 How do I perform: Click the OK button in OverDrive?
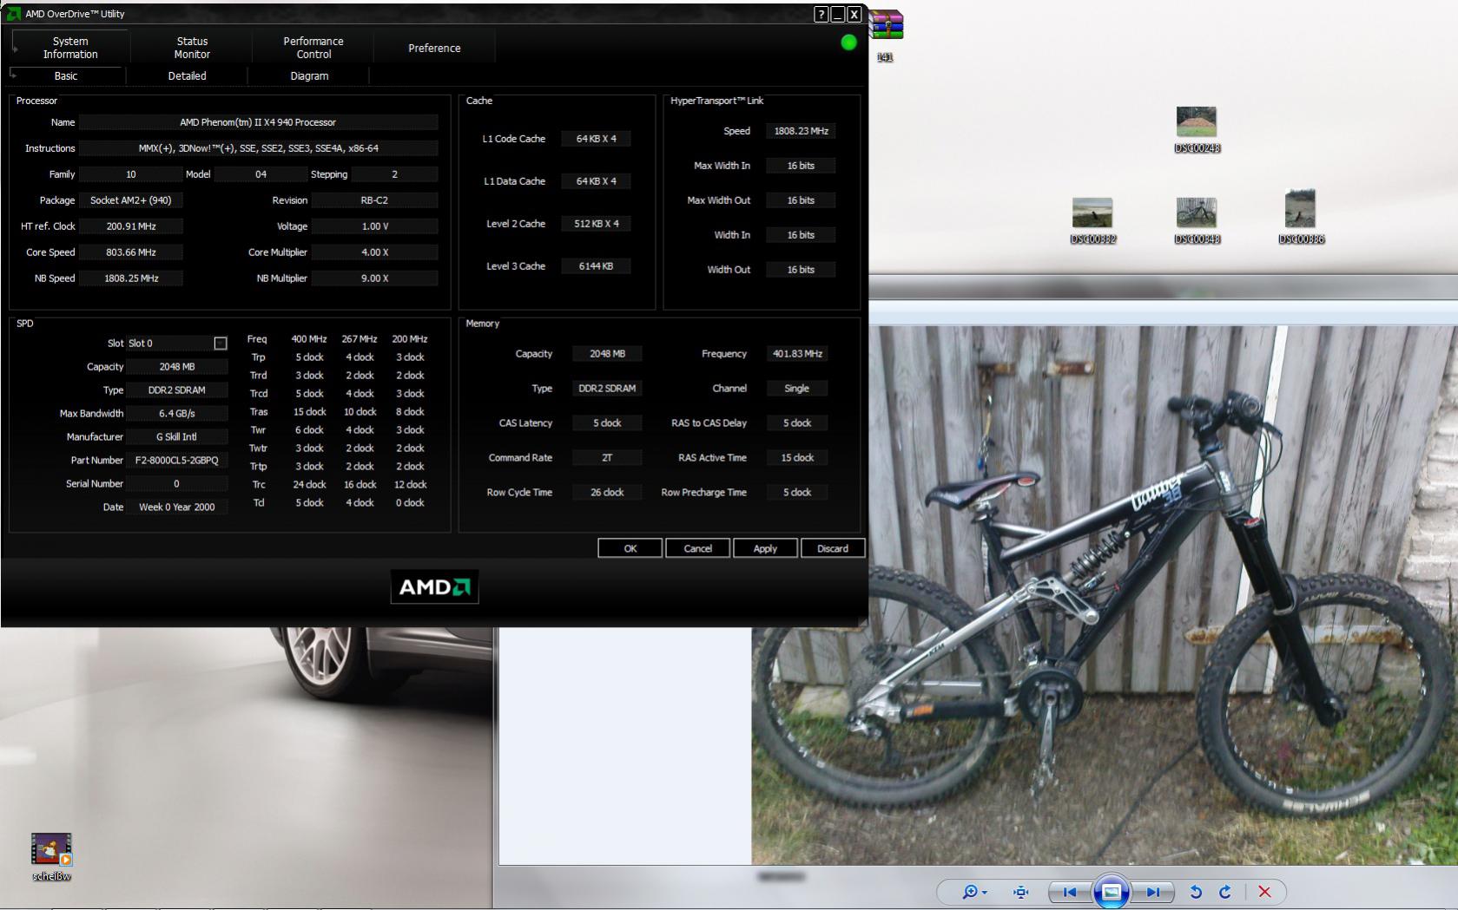pos(630,548)
